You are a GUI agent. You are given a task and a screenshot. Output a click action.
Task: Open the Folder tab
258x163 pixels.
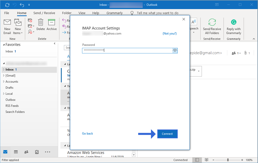click(x=67, y=13)
